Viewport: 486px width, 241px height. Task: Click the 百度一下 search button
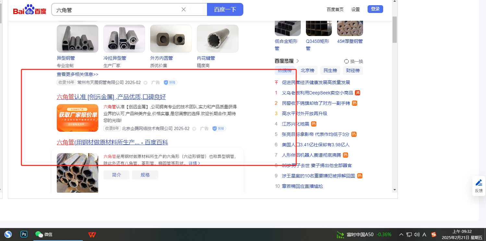(x=225, y=9)
